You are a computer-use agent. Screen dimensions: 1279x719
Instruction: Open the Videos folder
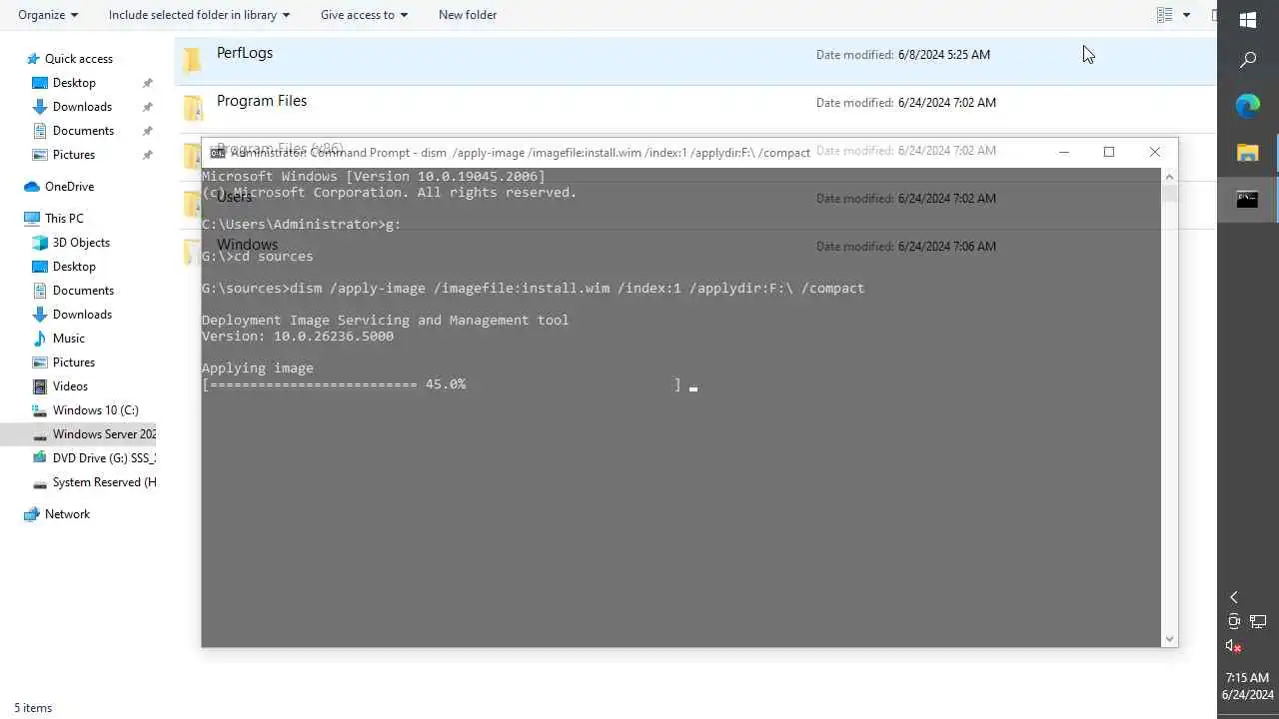(x=70, y=386)
